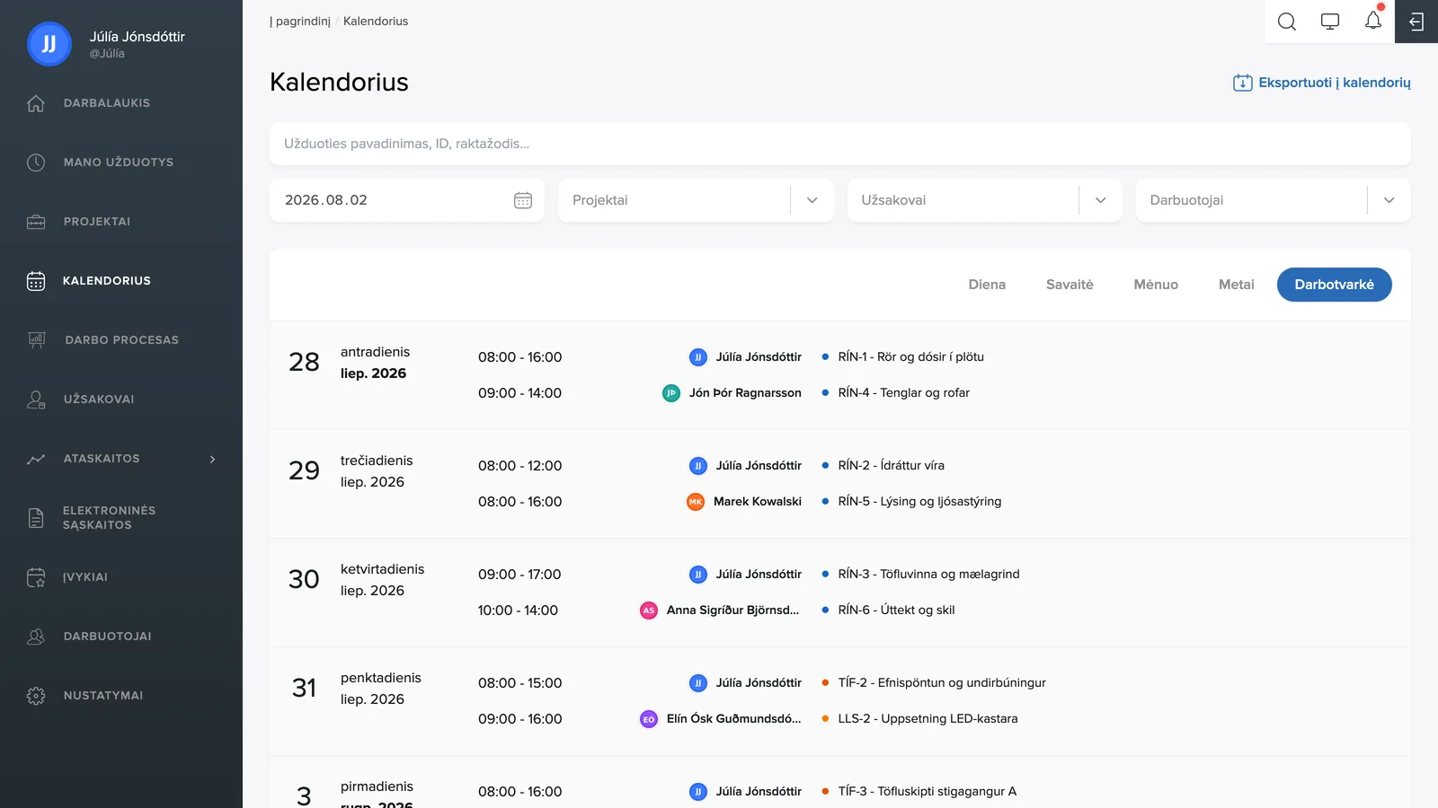Click task TÍF-3 - Töfluskipti stigagangur A
Viewport: 1438px width, 808px height.
tap(928, 792)
